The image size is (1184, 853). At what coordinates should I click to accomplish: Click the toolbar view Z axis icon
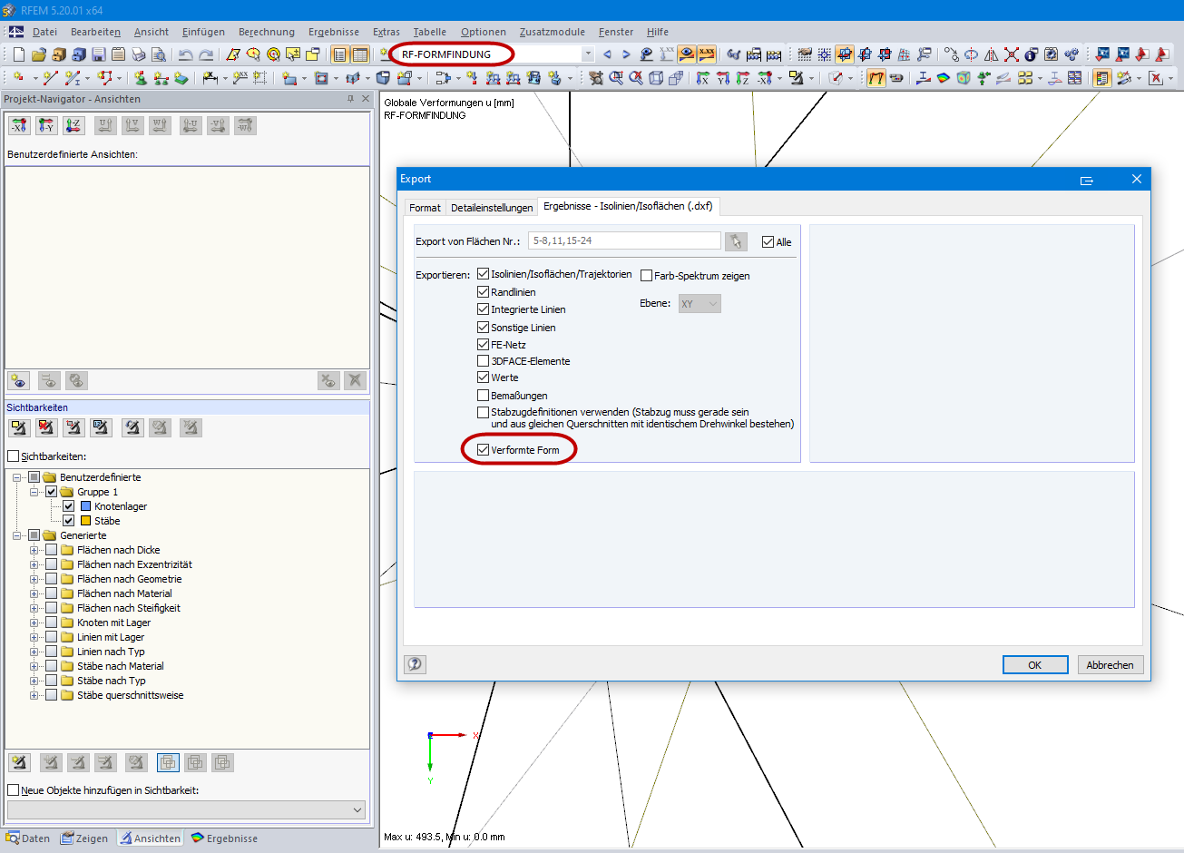coord(742,78)
